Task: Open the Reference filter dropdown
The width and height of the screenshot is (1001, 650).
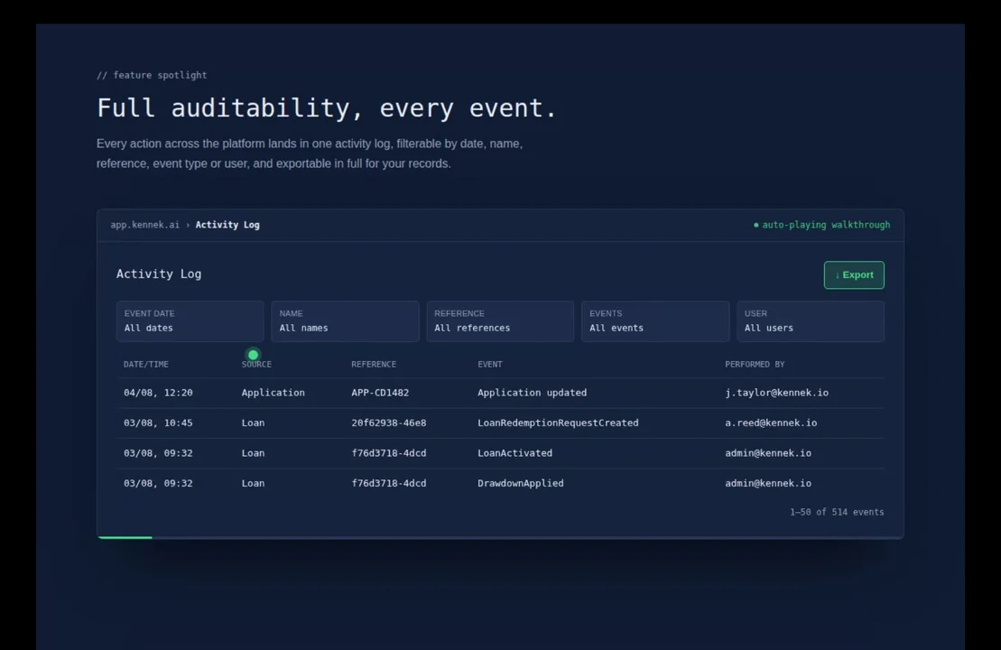Action: click(x=500, y=321)
